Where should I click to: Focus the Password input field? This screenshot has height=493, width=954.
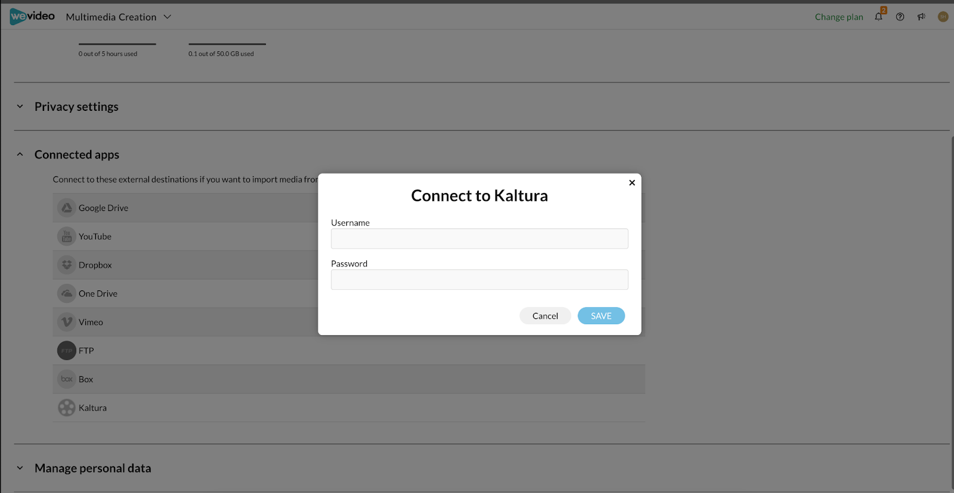pos(479,280)
